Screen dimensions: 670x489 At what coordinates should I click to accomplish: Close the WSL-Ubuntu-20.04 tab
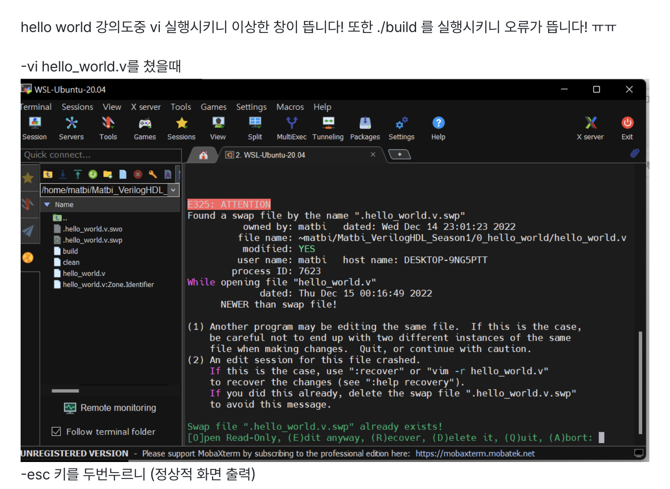373,154
